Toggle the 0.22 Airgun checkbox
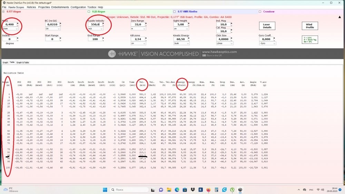Image resolution: width=345 pixels, height=194 pixels. (x=89, y=11)
